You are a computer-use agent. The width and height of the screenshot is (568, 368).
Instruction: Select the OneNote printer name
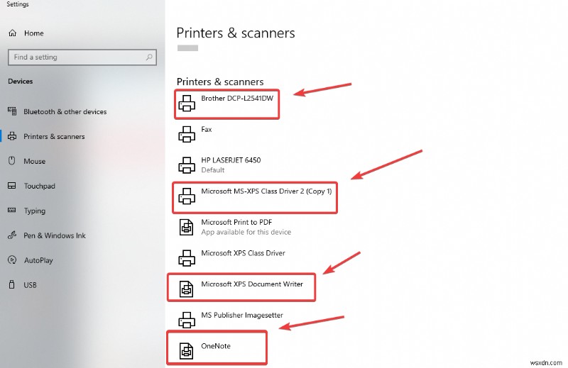216,346
